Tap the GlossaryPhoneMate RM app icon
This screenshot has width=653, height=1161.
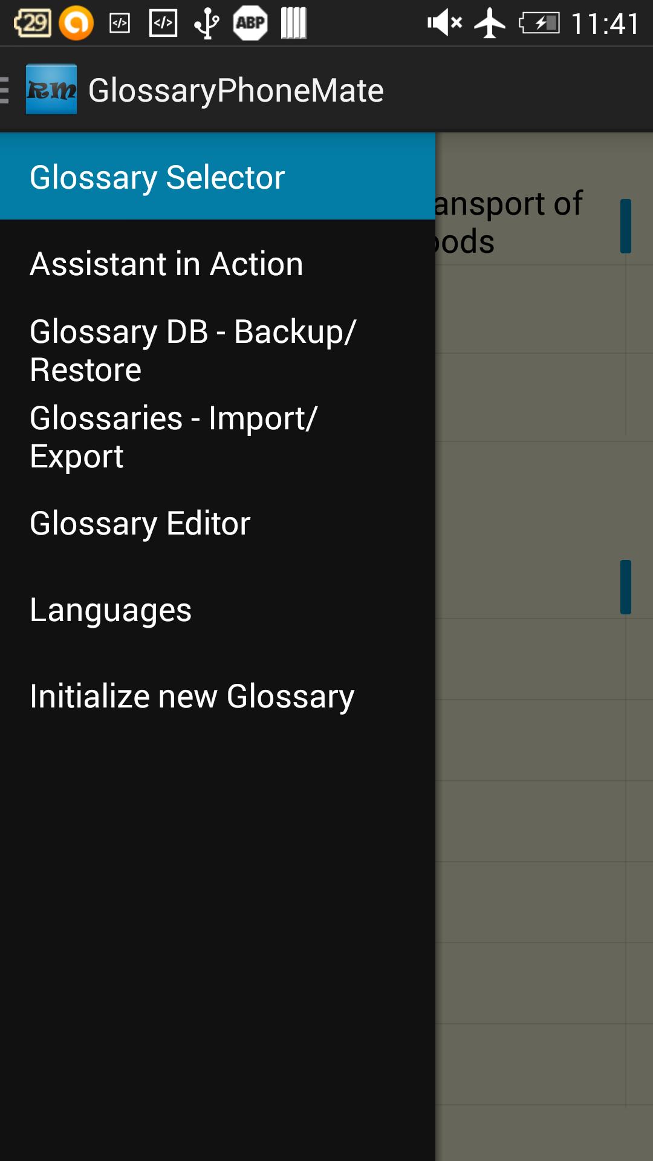52,88
